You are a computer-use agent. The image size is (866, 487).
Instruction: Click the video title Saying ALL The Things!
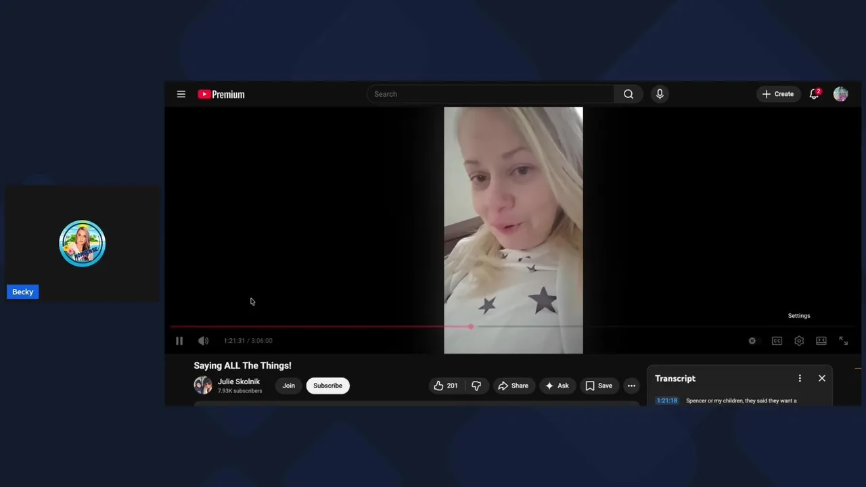click(x=242, y=365)
